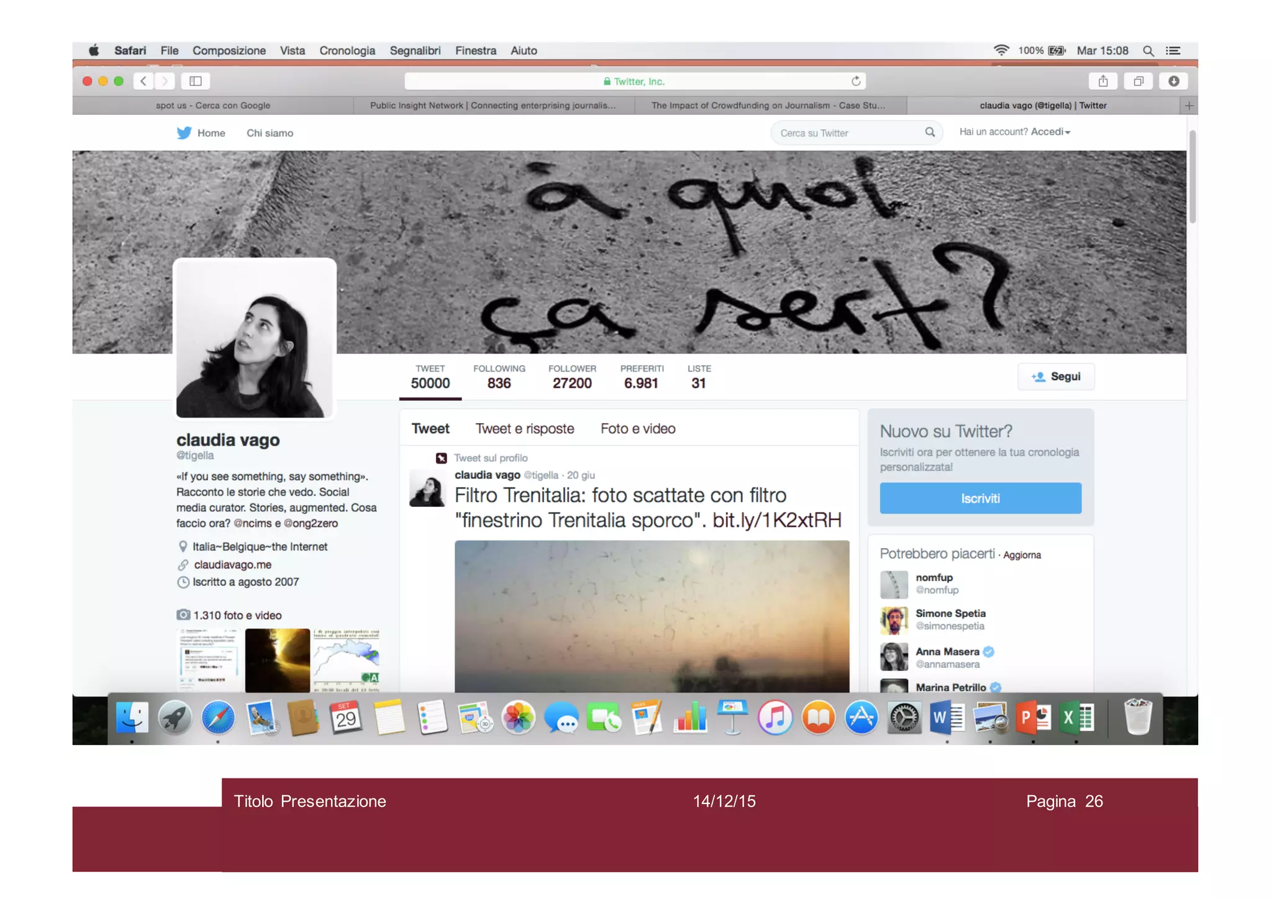Open the Notification Center list icon
Image resolution: width=1272 pixels, height=899 pixels.
(x=1173, y=51)
